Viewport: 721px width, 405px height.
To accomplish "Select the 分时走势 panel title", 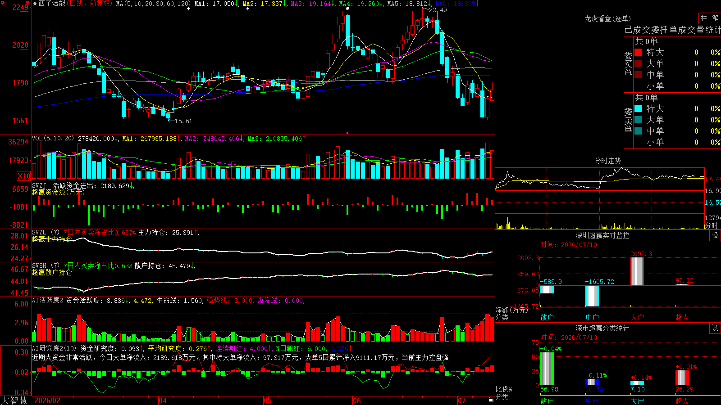I will coord(607,161).
